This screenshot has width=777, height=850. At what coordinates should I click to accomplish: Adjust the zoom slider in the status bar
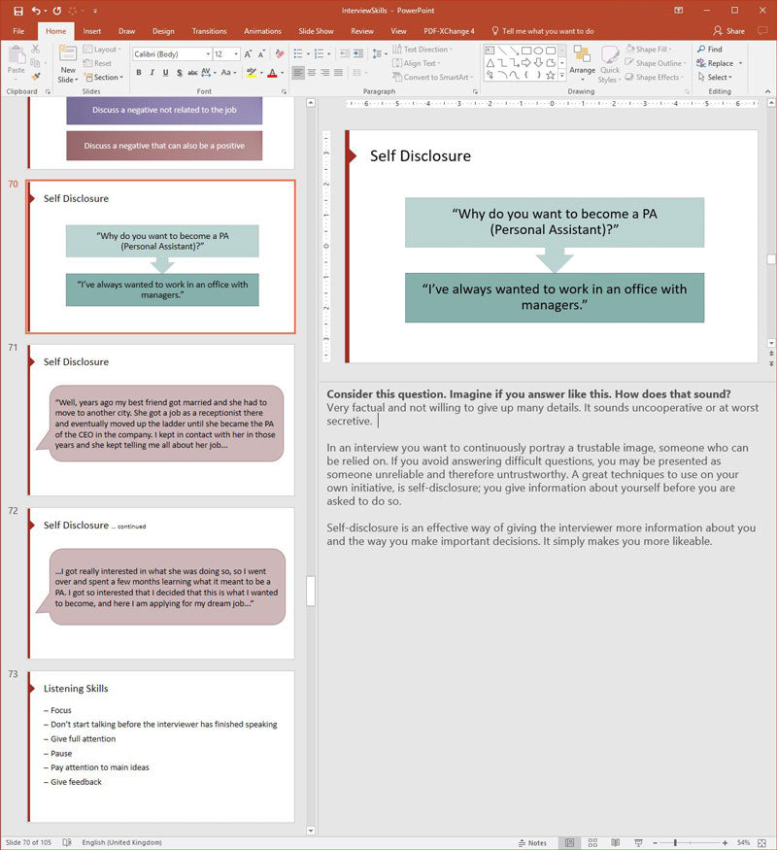click(x=676, y=842)
